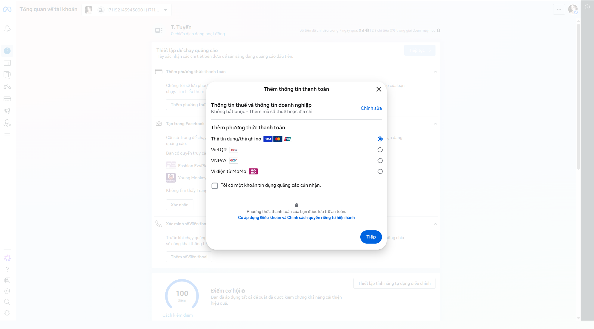Click the colorful flower icon in sidebar
Screen dimensions: 594x329
click(8, 258)
